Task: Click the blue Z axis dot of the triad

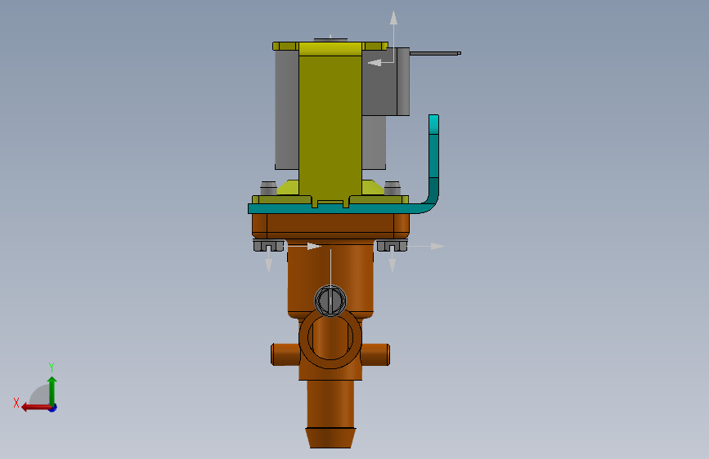Action: point(53,408)
